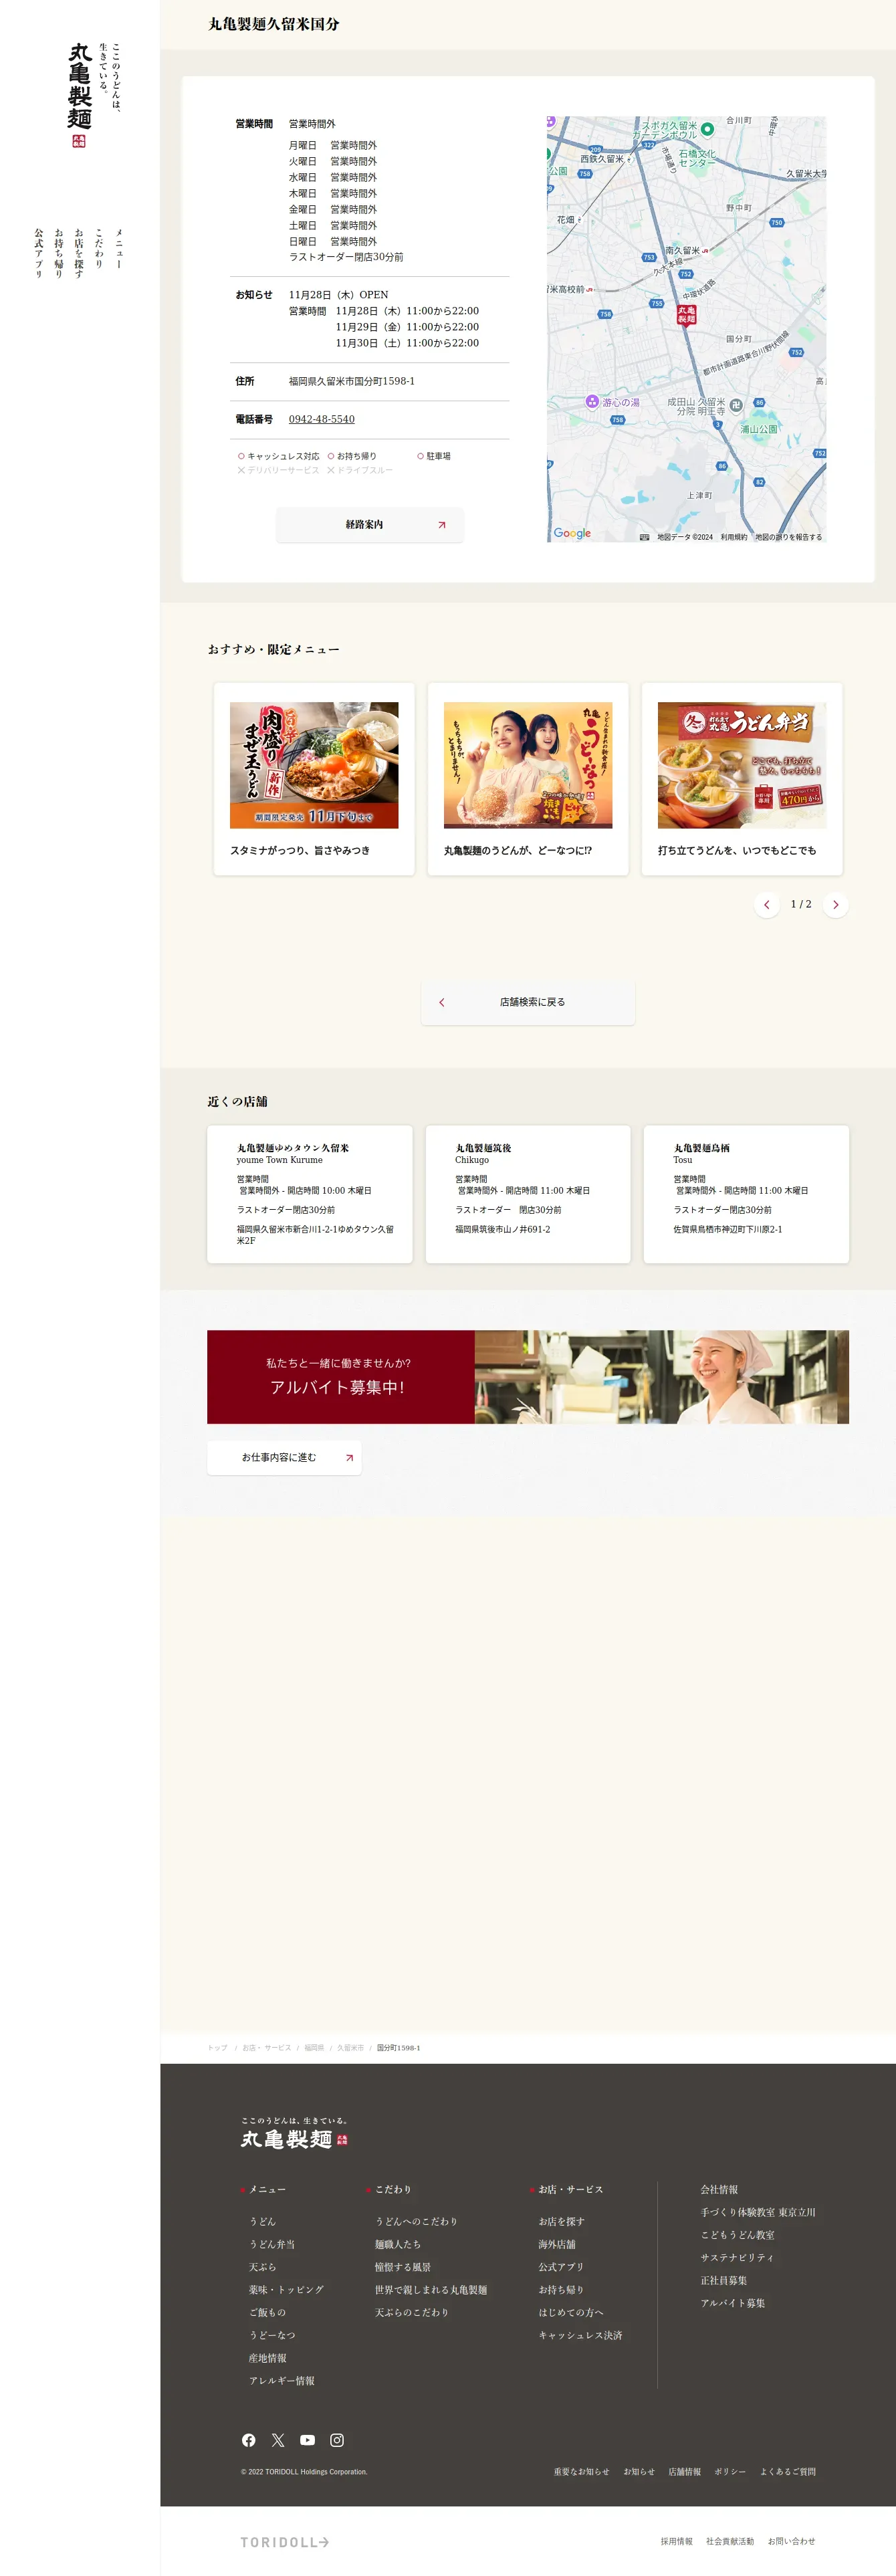
Task: Click the keyboard shortcuts icon on the map
Action: 644,537
